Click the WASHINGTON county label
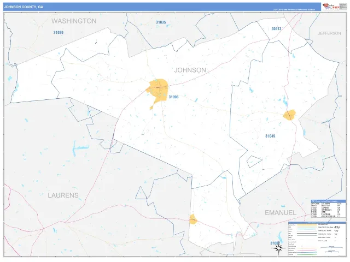350x262 pixels. [x=74, y=21]
